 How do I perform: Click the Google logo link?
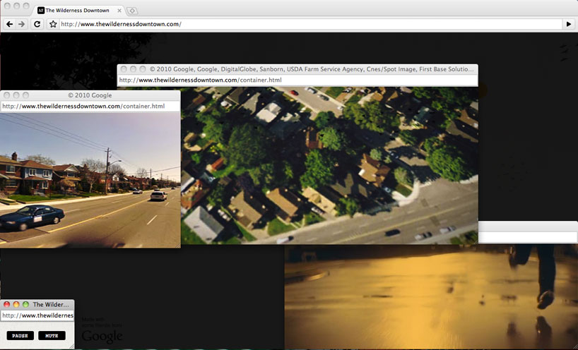(102, 337)
